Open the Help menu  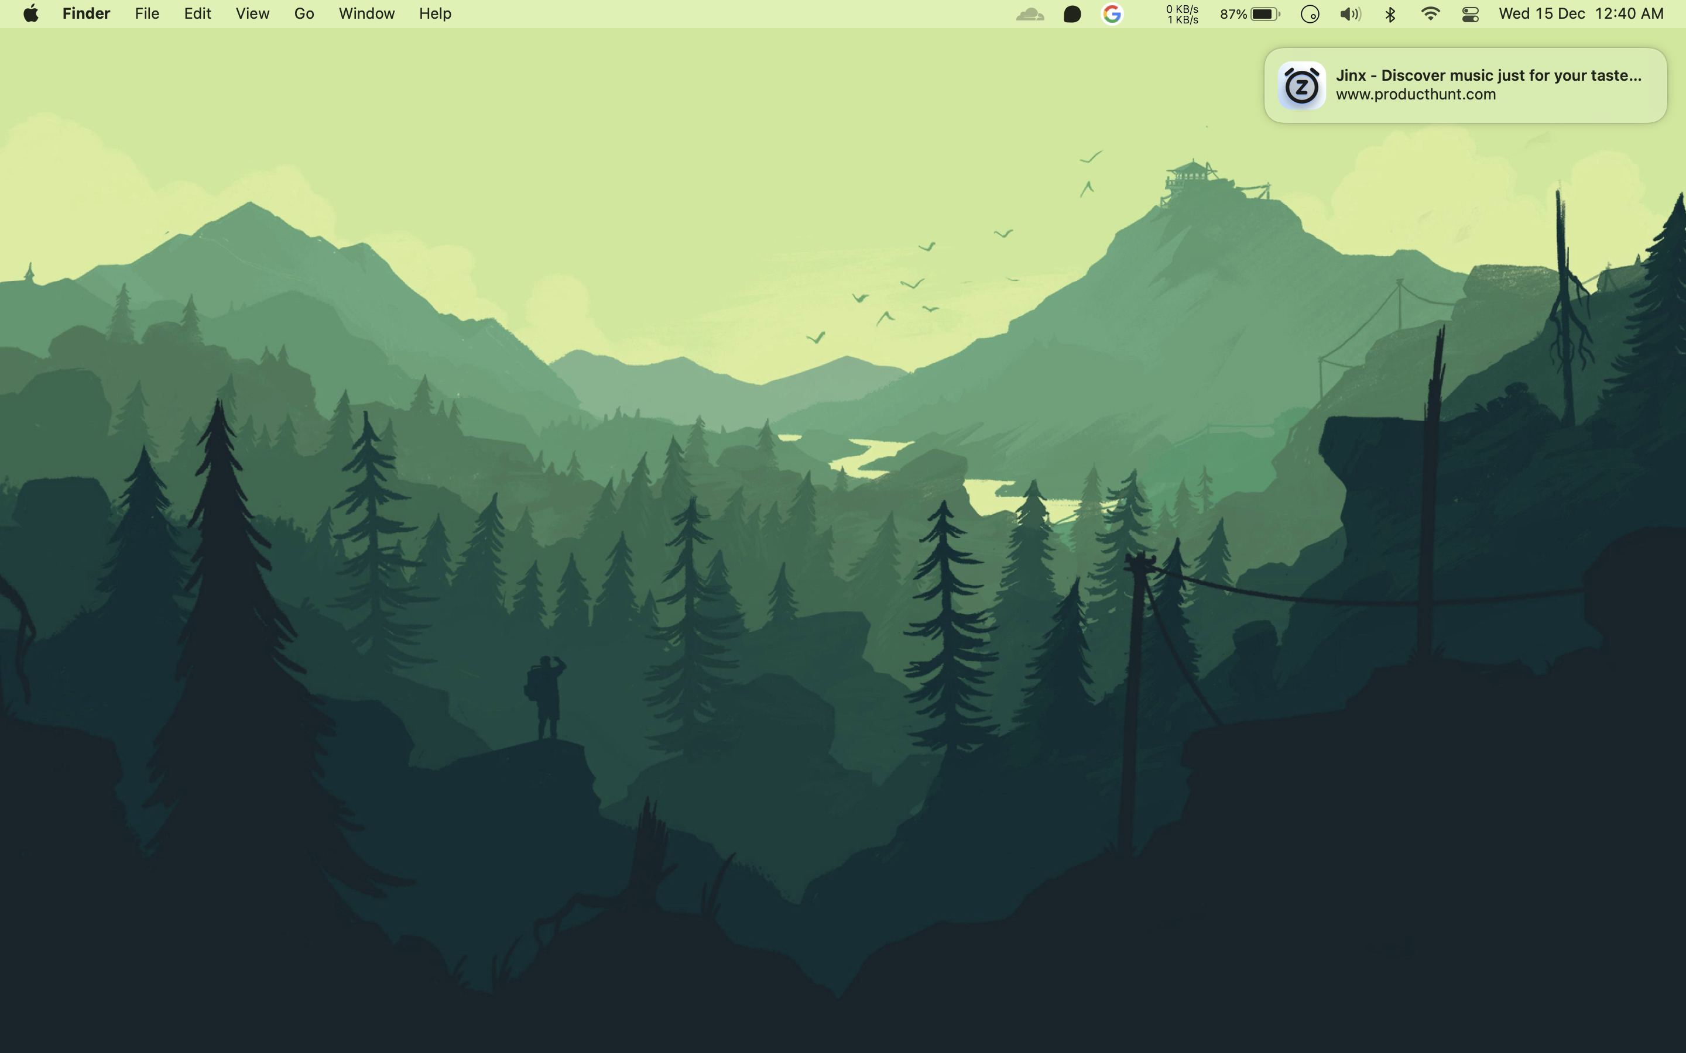click(x=435, y=14)
